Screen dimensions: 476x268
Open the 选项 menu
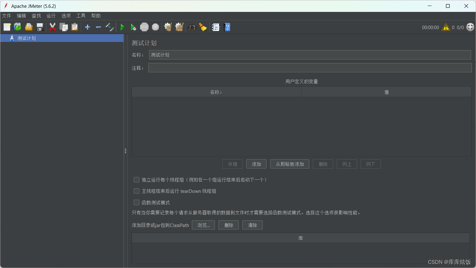pyautogui.click(x=66, y=15)
